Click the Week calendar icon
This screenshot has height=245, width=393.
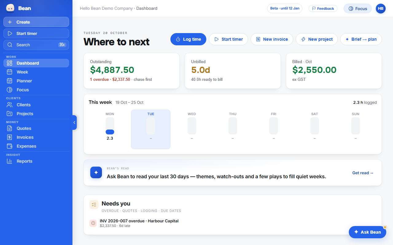pos(10,72)
